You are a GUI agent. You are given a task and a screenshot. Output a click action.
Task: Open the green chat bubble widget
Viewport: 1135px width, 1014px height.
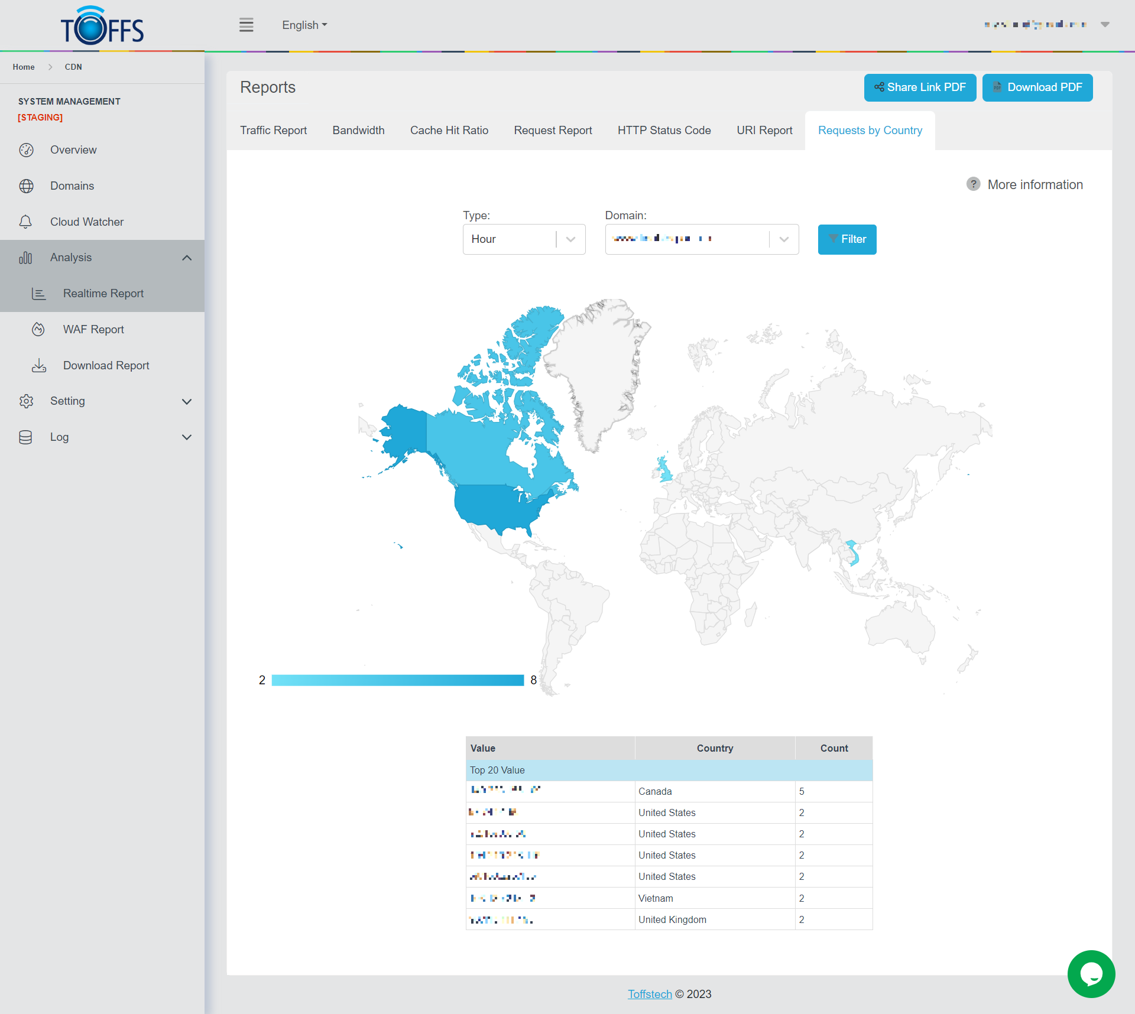click(1091, 974)
